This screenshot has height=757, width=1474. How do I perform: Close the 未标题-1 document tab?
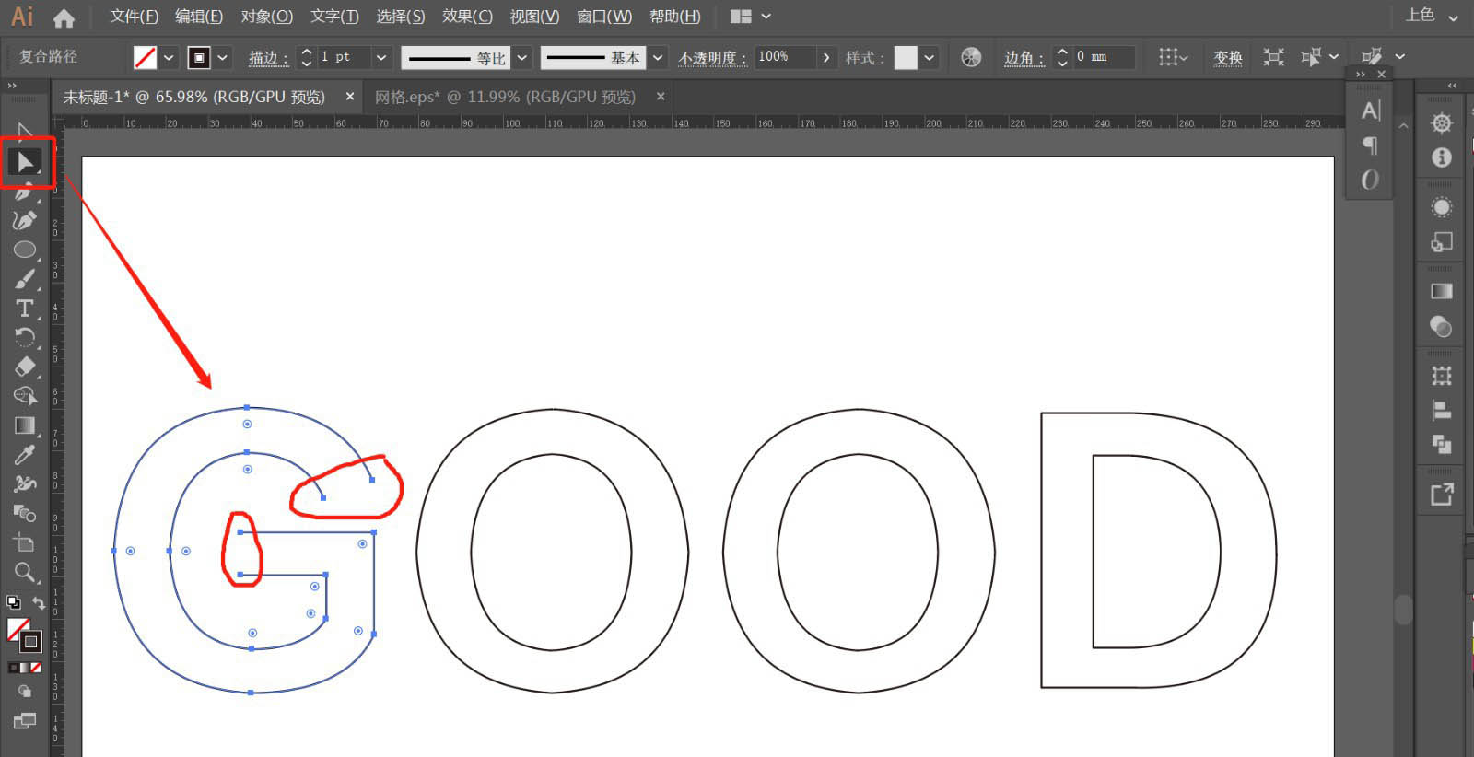click(350, 97)
